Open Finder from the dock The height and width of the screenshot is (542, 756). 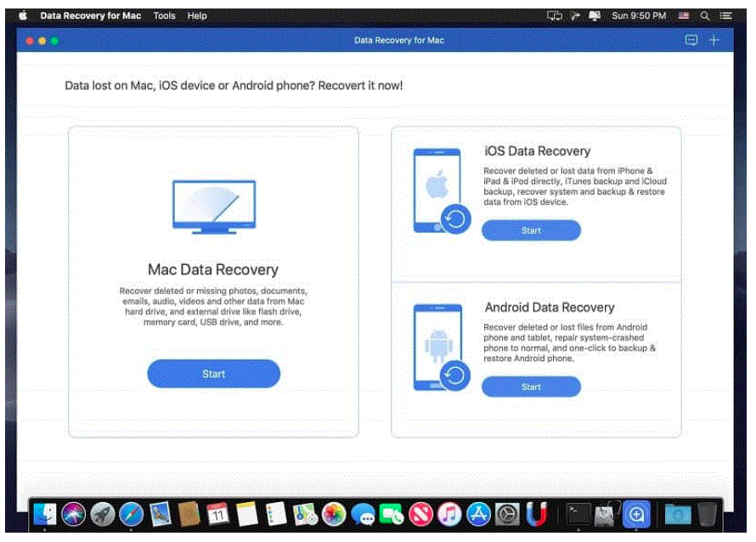point(45,515)
